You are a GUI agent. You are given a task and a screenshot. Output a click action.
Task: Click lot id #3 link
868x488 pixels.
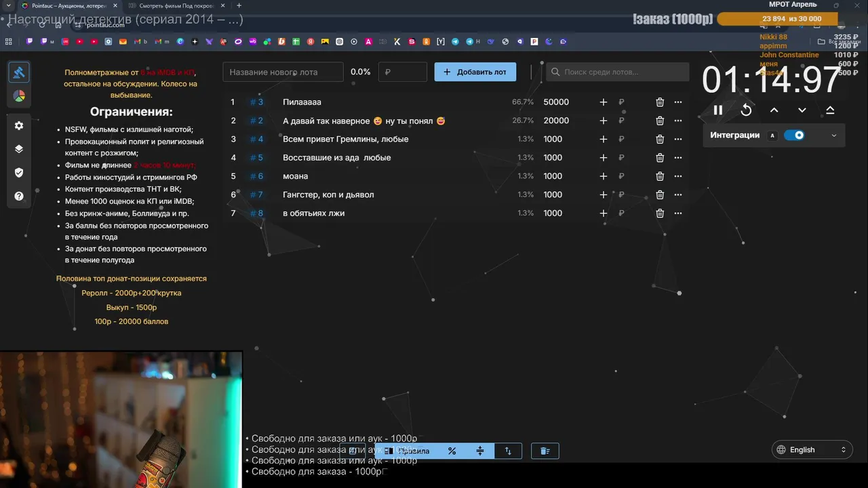(256, 102)
